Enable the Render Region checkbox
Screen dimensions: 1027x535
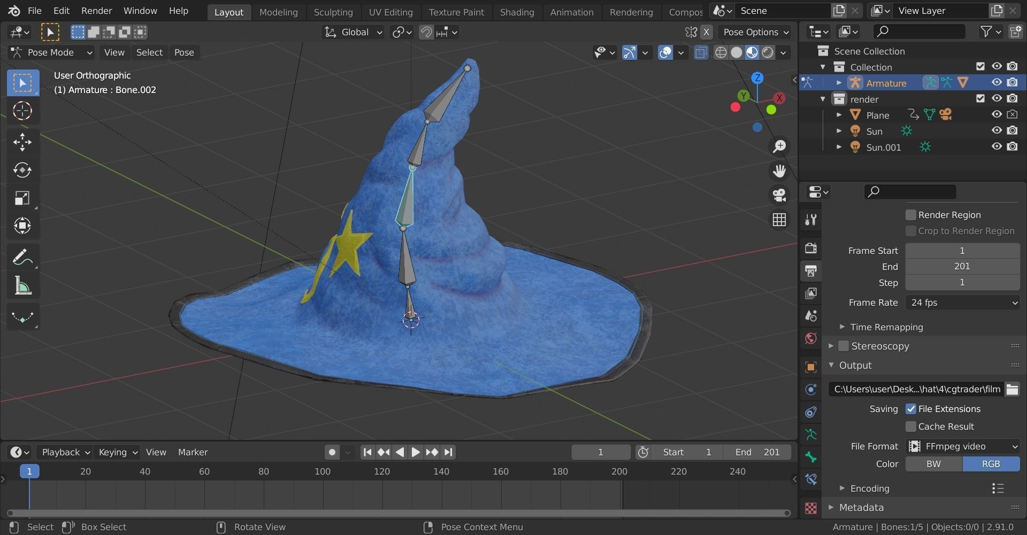[910, 215]
